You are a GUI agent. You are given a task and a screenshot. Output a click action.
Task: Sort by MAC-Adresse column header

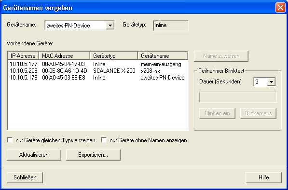pos(65,56)
